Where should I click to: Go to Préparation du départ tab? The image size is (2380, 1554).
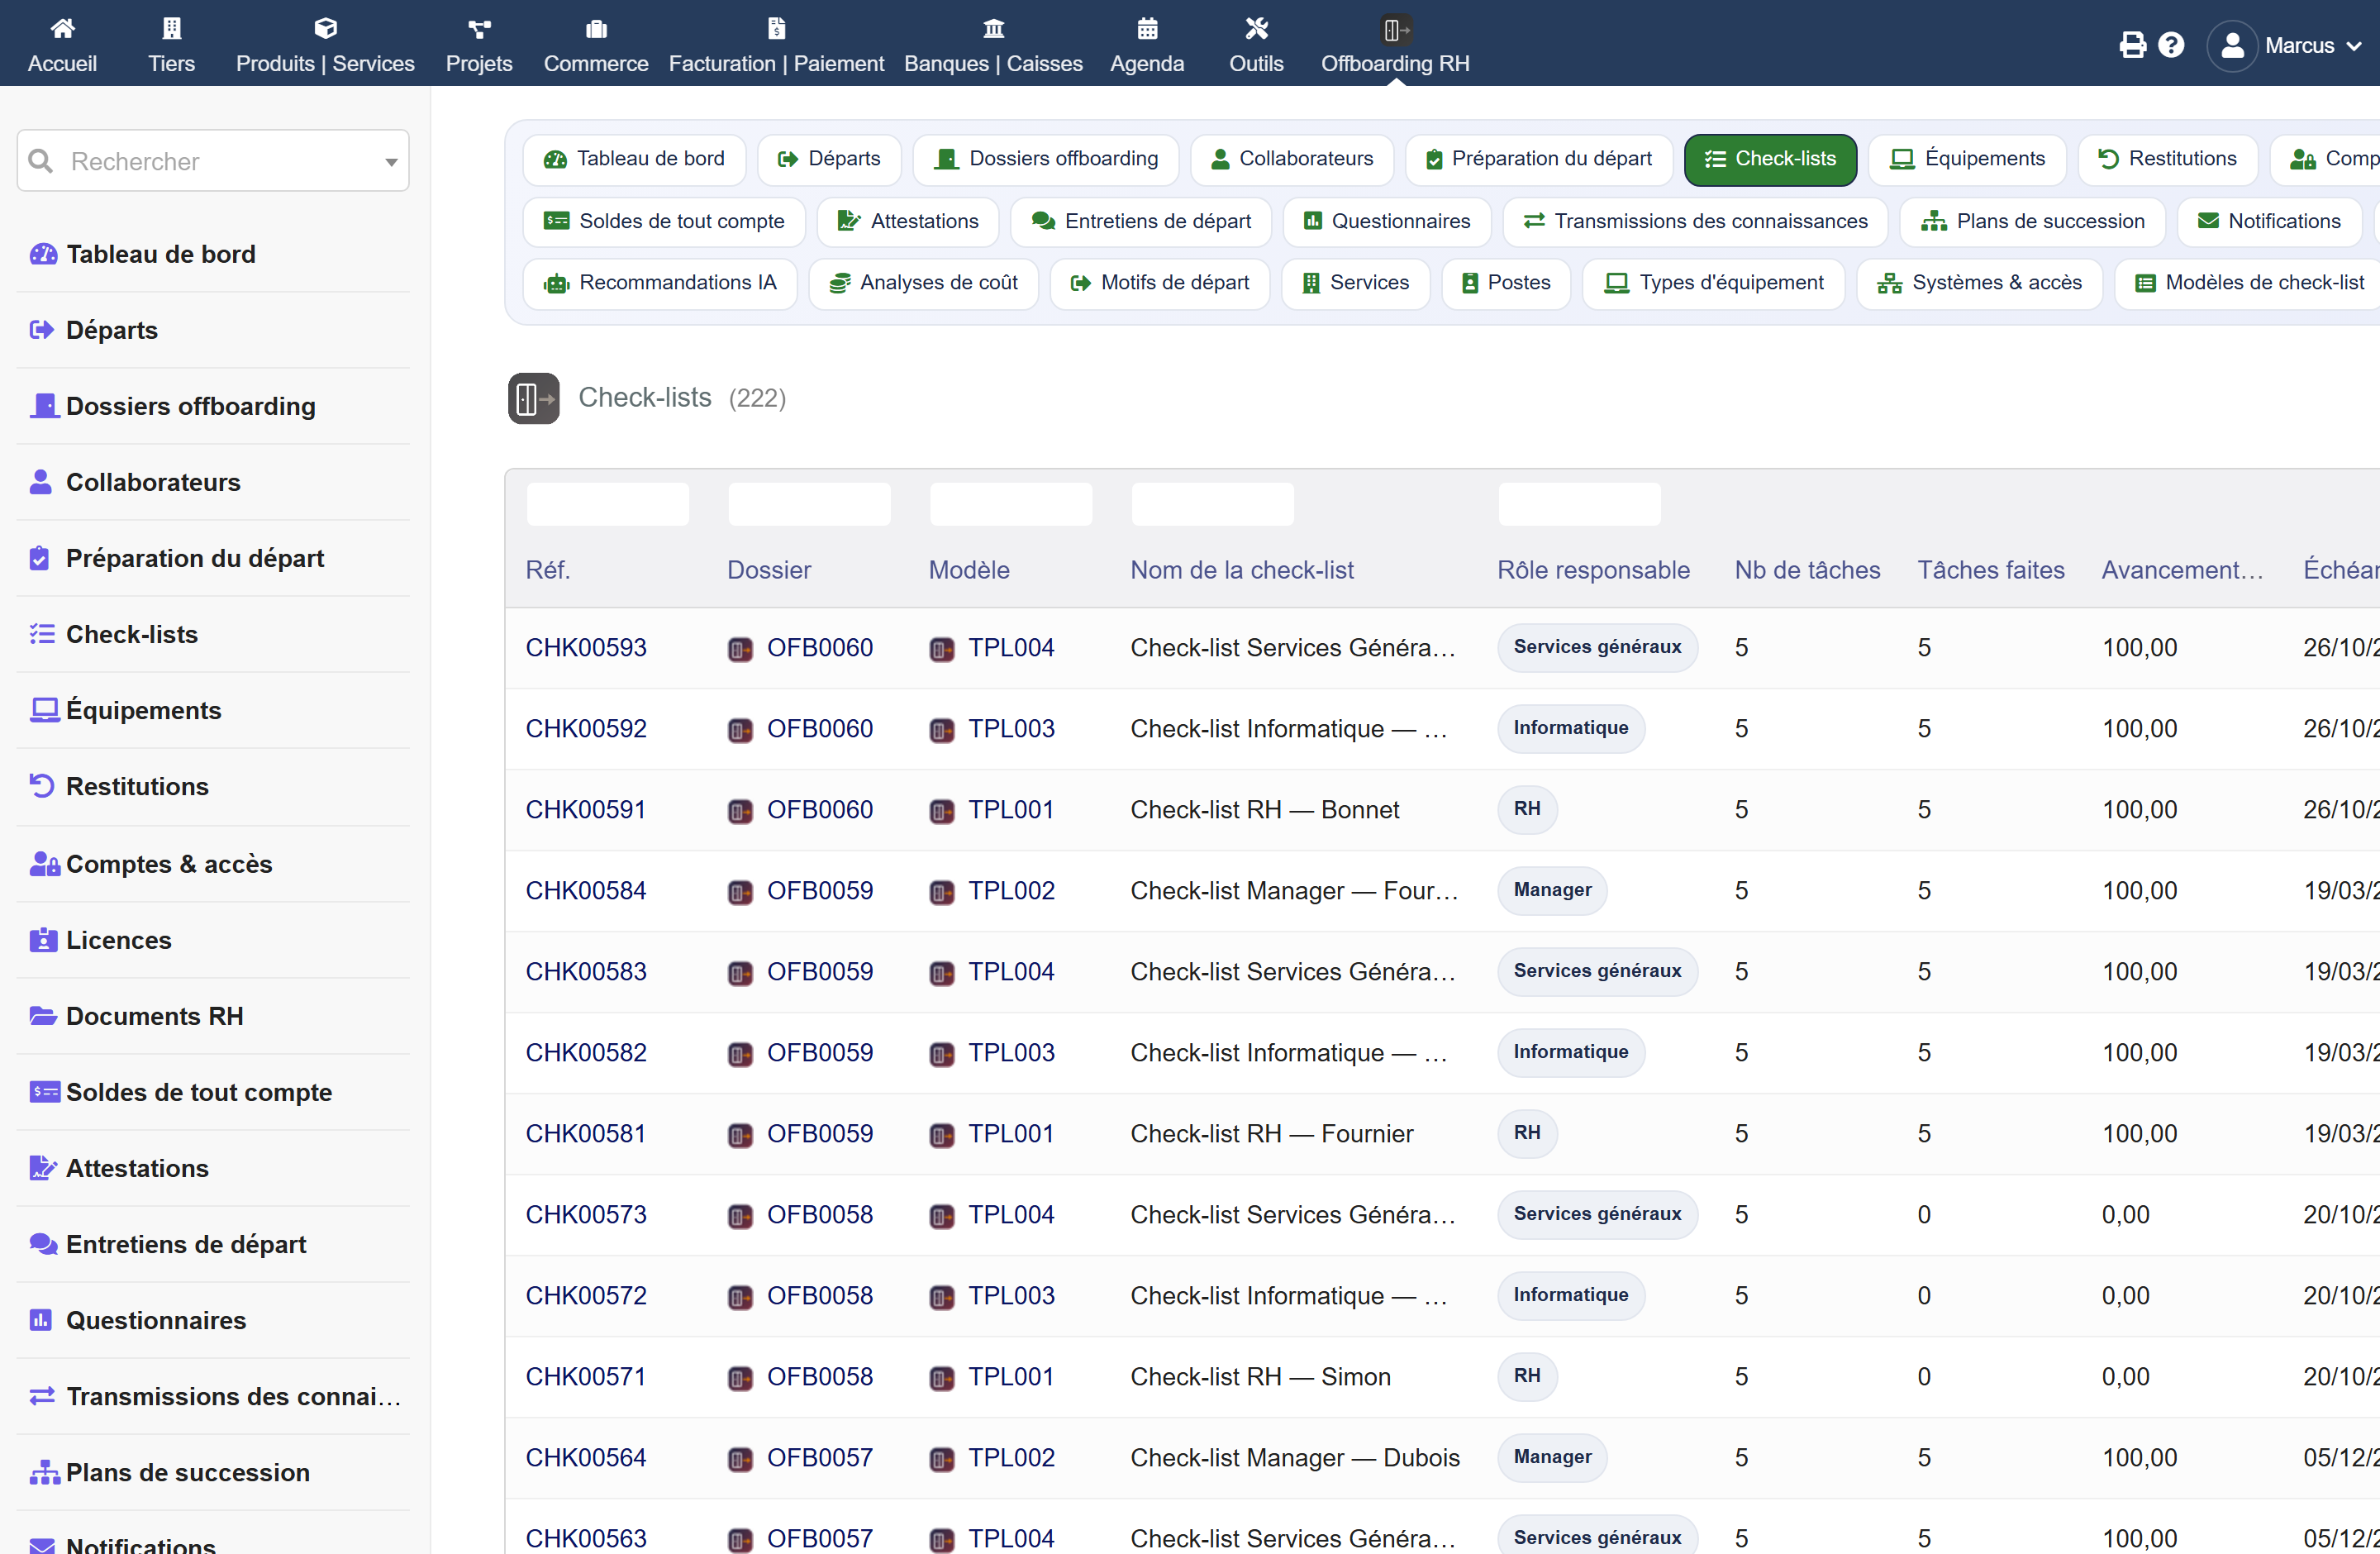(x=1539, y=159)
